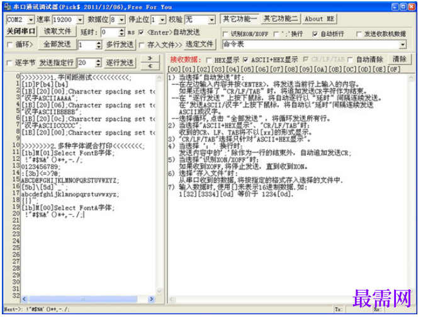This screenshot has width=423, height=318.
Task: Open 其它功能一 tab
Action: tap(240, 19)
